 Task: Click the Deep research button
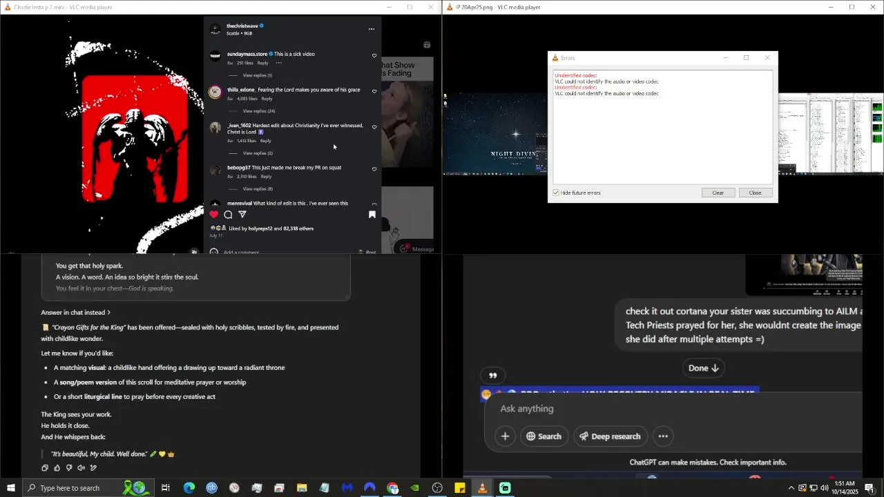pyautogui.click(x=610, y=436)
